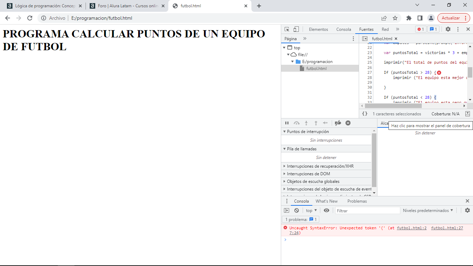Open the Problemas drawer tab
The width and height of the screenshot is (473, 266).
(357, 201)
